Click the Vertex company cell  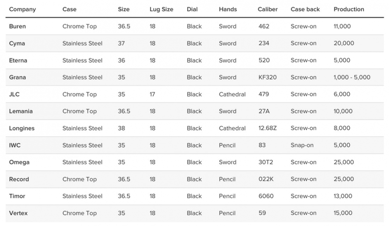(x=18, y=213)
